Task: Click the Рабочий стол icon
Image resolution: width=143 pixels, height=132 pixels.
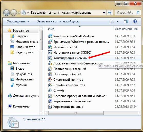Action: [x=12, y=47]
